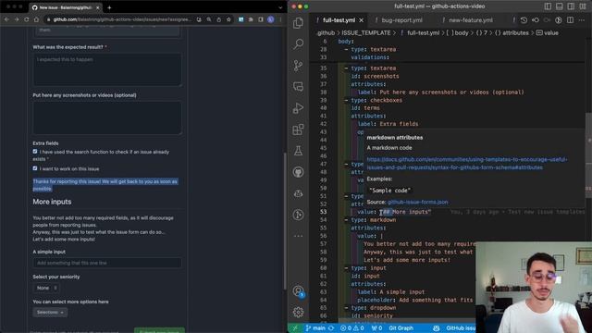Go back in the browser
The width and height of the screenshot is (592, 333).
pos(6,19)
